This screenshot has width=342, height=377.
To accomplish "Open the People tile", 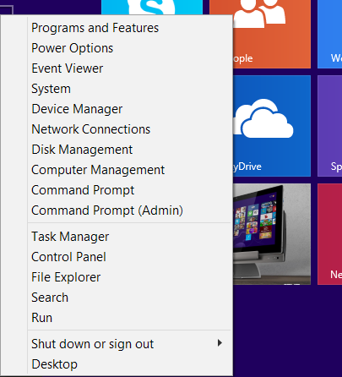I will [x=272, y=34].
